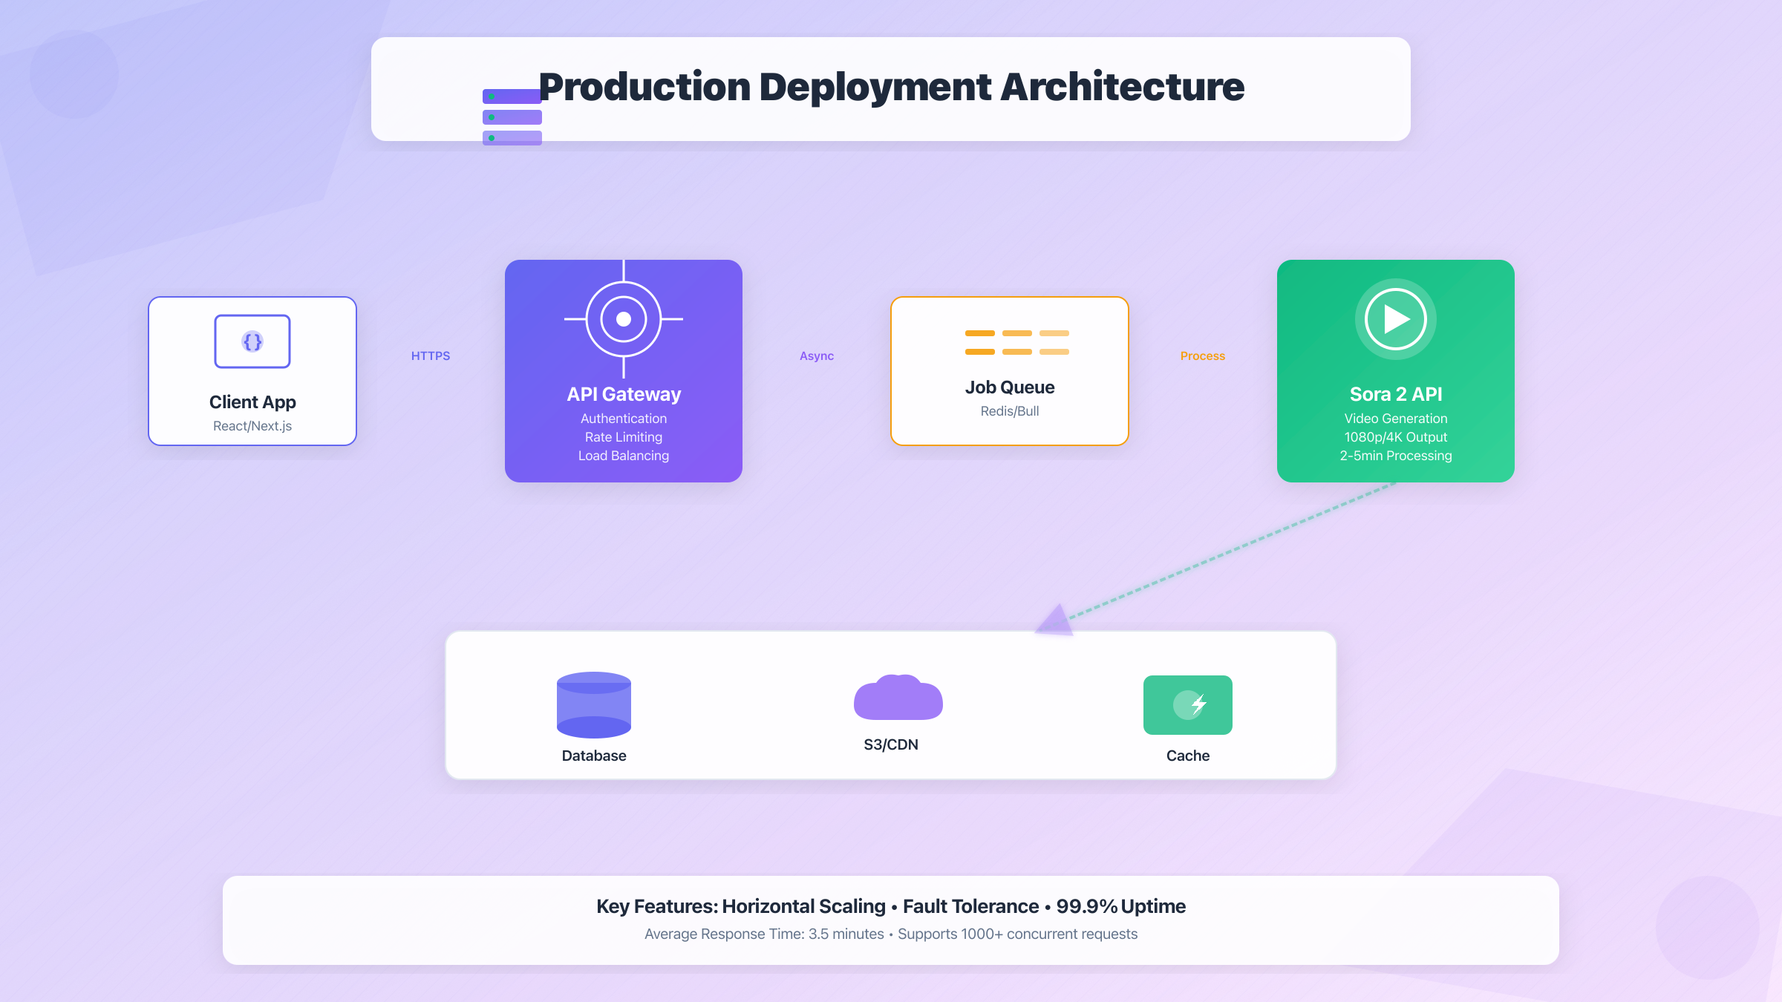Select the lightning bolt Cache icon
The image size is (1782, 1002).
pyautogui.click(x=1188, y=704)
